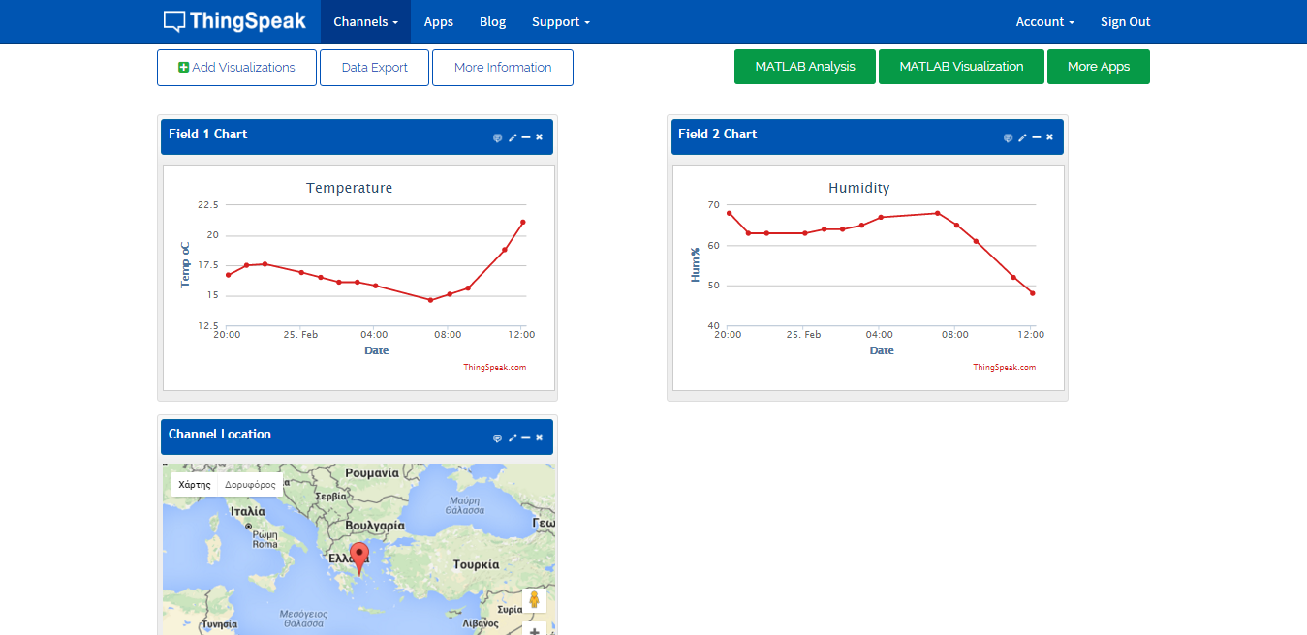
Task: Click the comment bubble icon on Field 2 Chart
Action: (x=1009, y=137)
